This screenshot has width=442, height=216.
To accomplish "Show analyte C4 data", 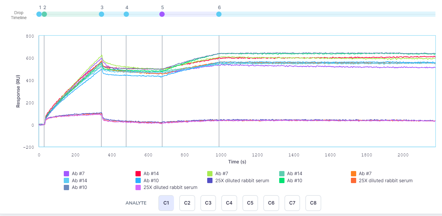I will pyautogui.click(x=229, y=203).
